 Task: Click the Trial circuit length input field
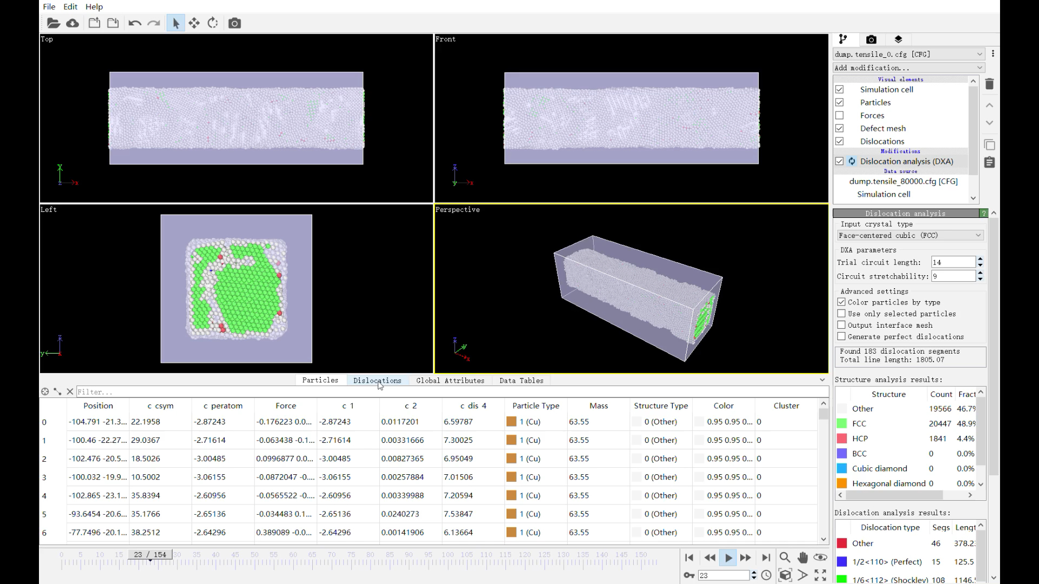click(952, 262)
